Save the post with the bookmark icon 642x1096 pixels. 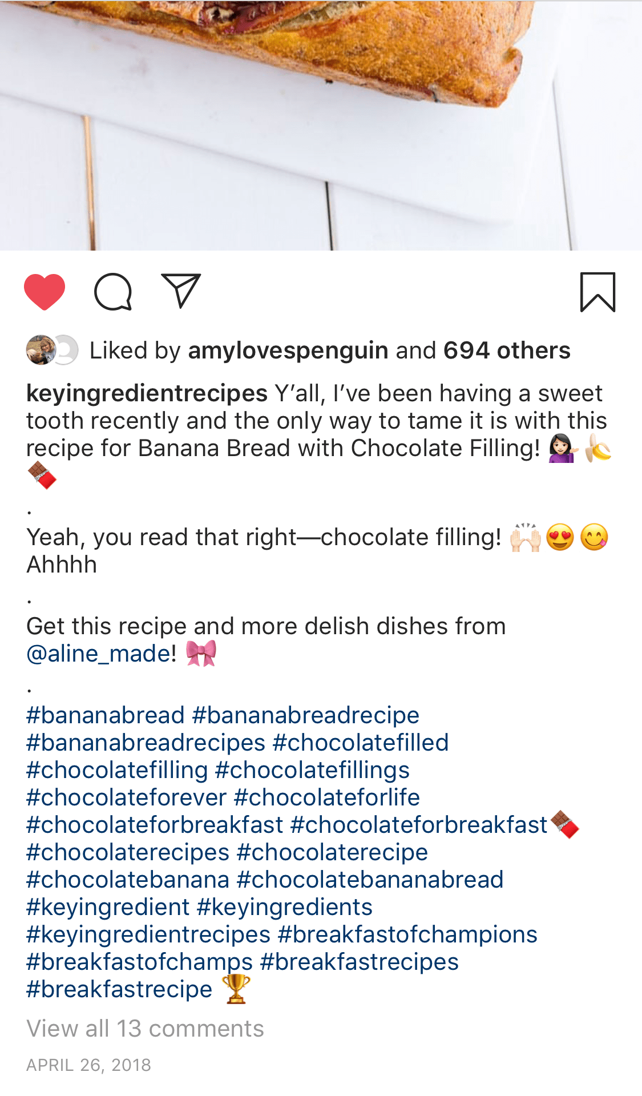point(597,292)
